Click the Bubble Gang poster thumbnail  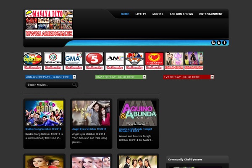45,113
